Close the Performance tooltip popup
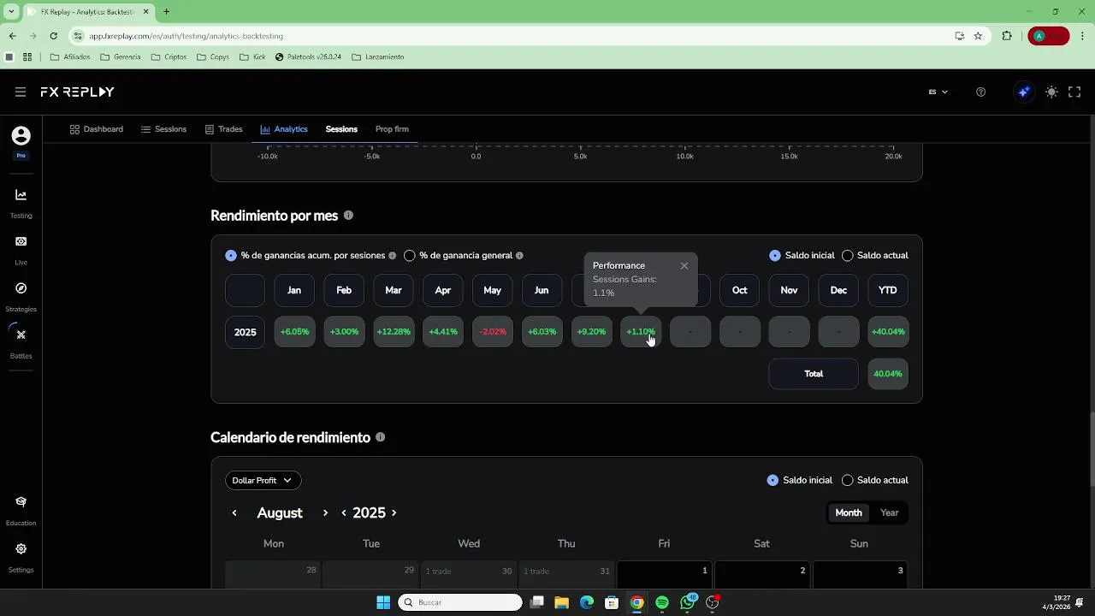 click(684, 266)
